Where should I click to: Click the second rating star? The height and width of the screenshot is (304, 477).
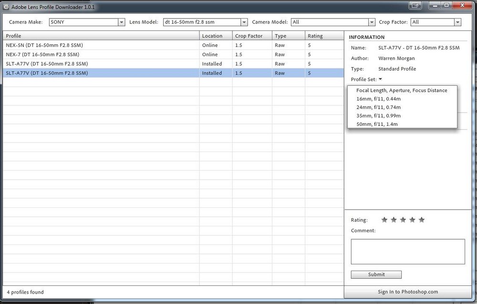point(394,220)
